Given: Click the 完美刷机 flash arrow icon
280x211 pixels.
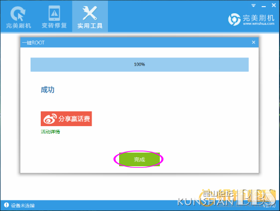Looking at the screenshot, I should coord(18,14).
